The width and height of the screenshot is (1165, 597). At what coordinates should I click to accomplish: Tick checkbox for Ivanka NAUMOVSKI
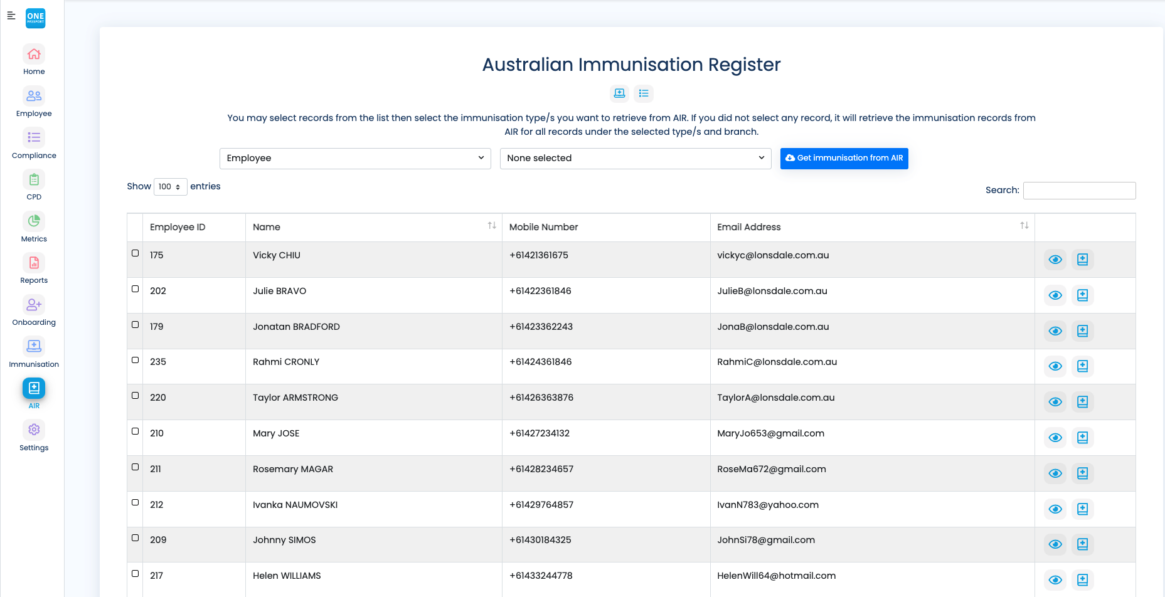(x=135, y=502)
